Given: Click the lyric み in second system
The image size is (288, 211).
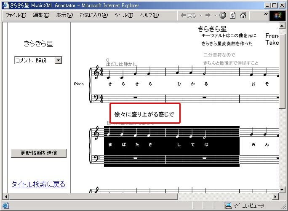Looking at the screenshot, I should (253, 144).
